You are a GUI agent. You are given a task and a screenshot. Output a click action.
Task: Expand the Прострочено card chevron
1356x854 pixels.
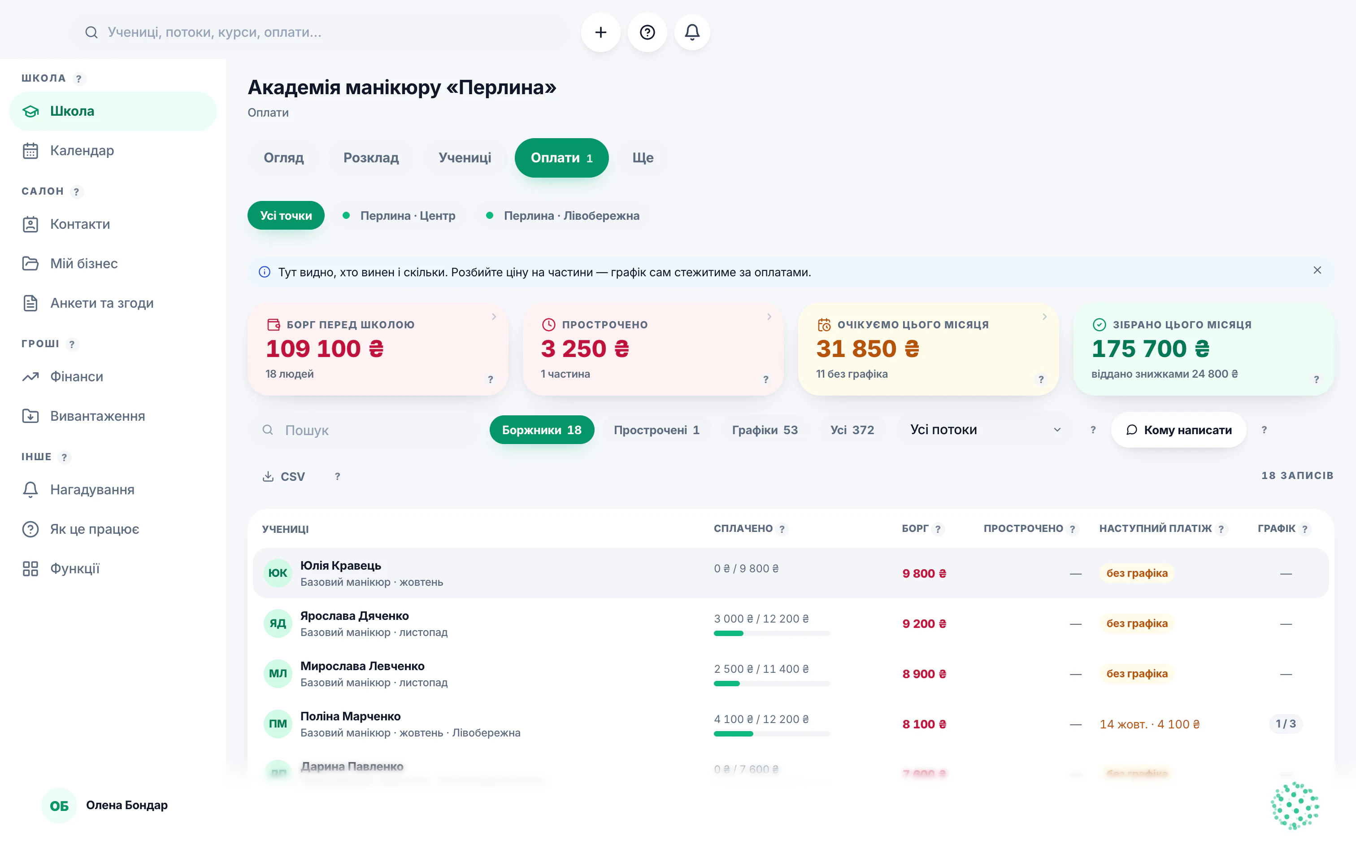[x=769, y=317]
